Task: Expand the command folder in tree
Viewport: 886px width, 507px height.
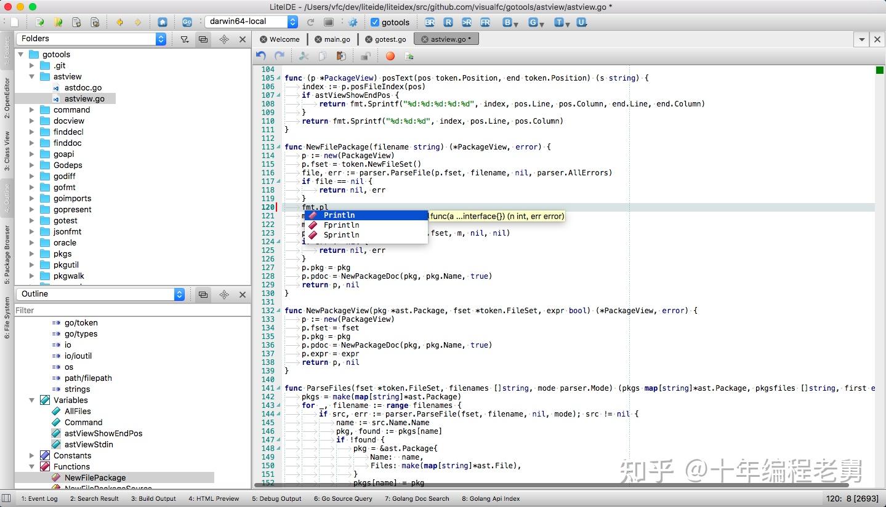Action: tap(32, 110)
